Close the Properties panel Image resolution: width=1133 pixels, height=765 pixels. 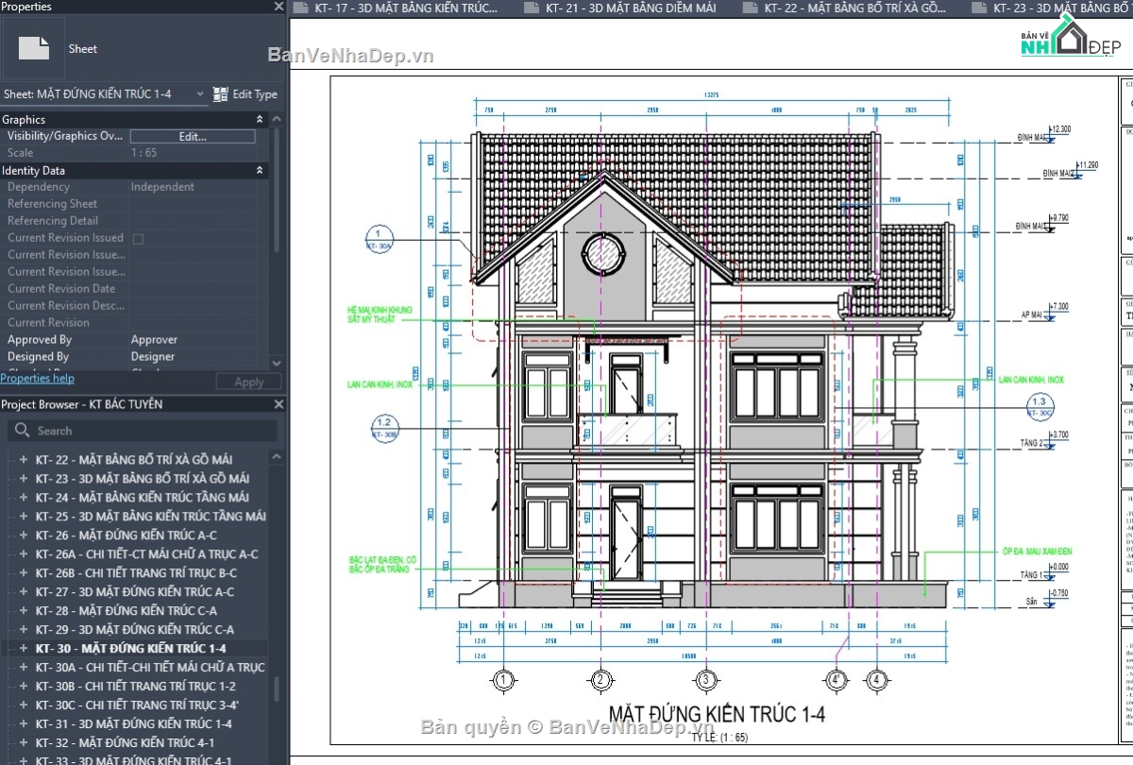pos(279,7)
